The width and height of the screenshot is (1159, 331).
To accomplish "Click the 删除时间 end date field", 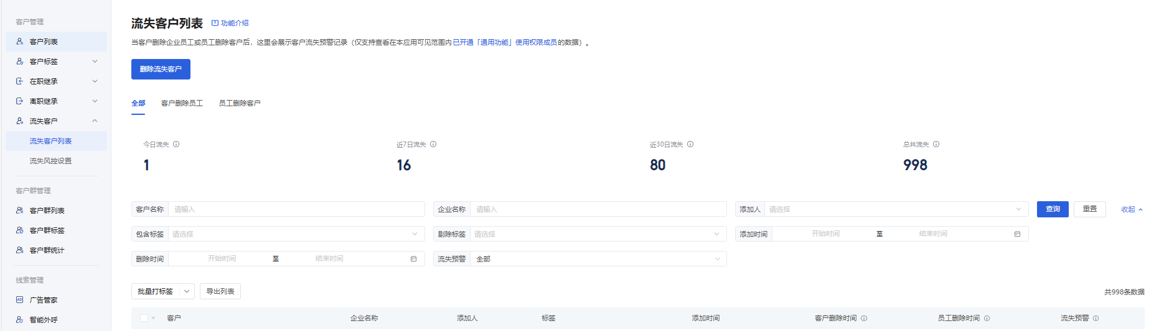I will coord(329,259).
